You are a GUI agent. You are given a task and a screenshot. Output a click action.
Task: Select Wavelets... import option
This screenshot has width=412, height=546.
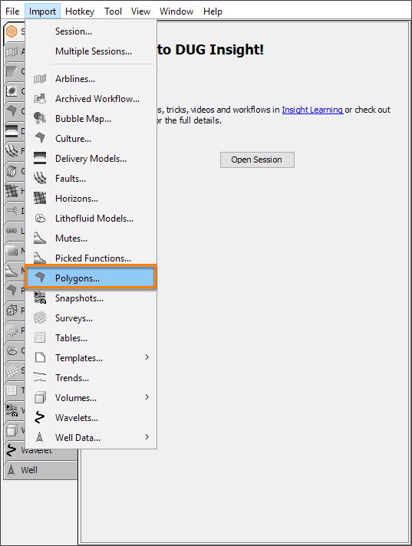pyautogui.click(x=91, y=417)
